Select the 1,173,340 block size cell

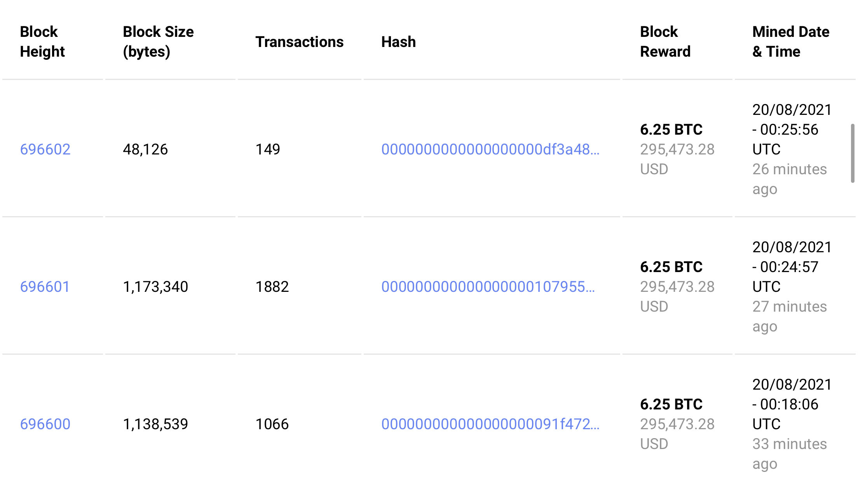(155, 287)
